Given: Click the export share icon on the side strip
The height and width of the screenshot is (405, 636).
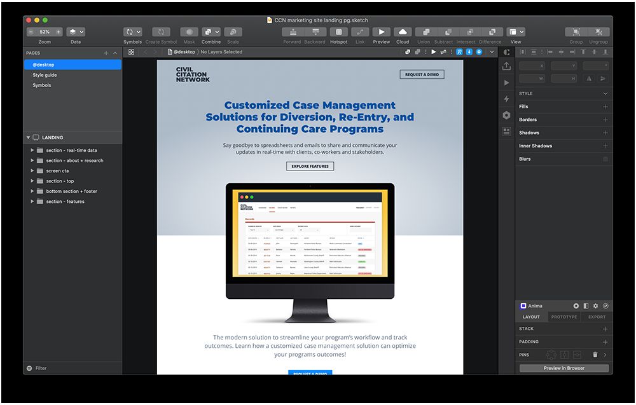Looking at the screenshot, I should [x=506, y=66].
